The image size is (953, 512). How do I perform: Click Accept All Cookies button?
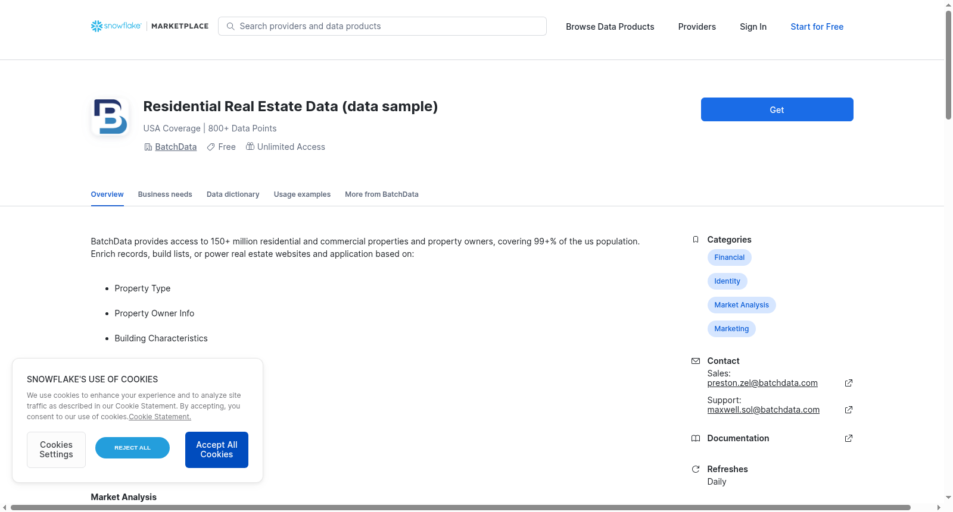coord(217,450)
